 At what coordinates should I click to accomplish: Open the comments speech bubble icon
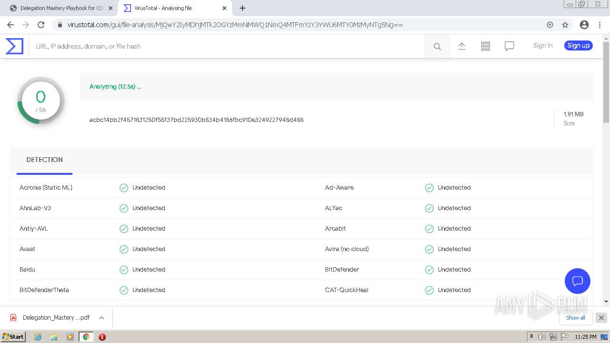point(509,46)
